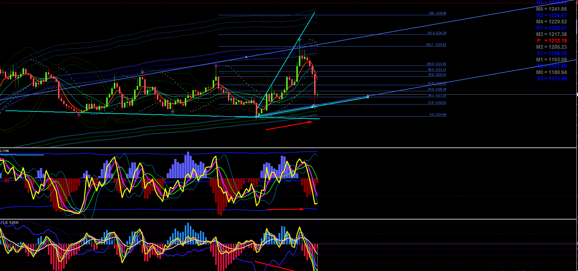
Task: Click the 0.5533 indicator value in bottom subwindow
Action: pos(14,223)
